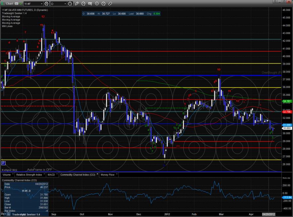The height and width of the screenshot is (217, 293).
Task: Select the pencil drawing tool
Action: coord(77,4)
